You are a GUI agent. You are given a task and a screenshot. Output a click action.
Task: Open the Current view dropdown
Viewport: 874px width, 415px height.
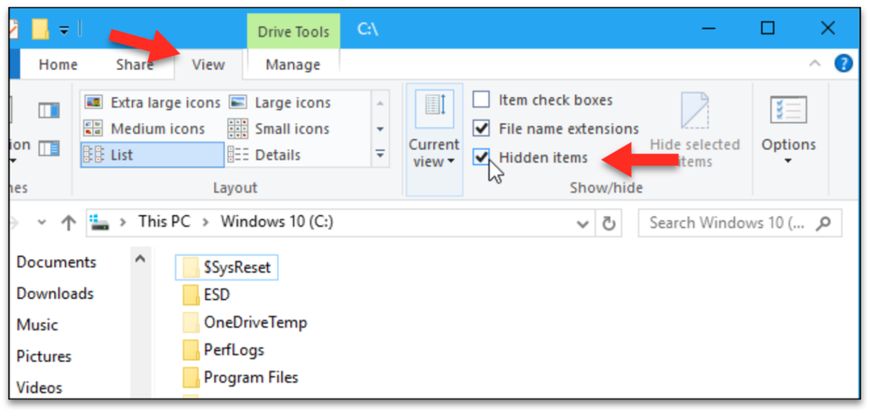(x=434, y=140)
